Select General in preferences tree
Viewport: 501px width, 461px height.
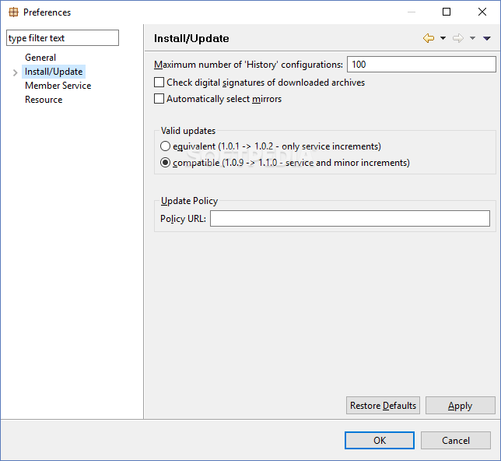40,58
